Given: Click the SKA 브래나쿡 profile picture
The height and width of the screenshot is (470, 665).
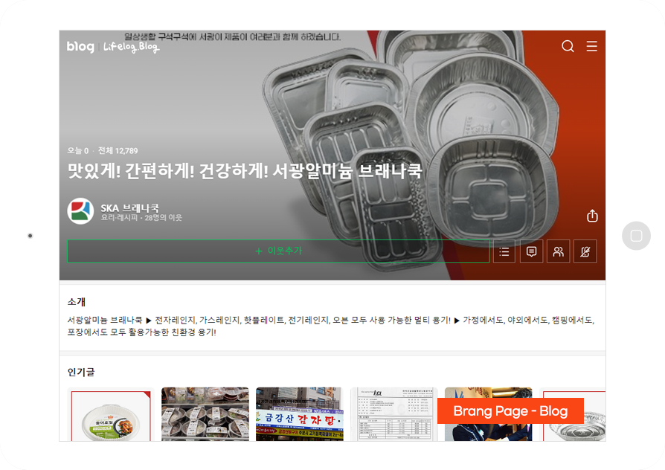Looking at the screenshot, I should [80, 211].
